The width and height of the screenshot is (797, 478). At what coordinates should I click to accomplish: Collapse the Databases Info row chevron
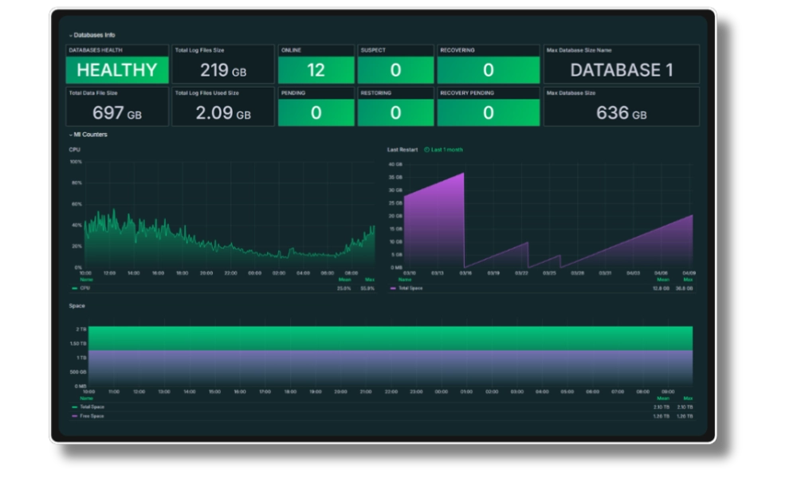point(70,36)
